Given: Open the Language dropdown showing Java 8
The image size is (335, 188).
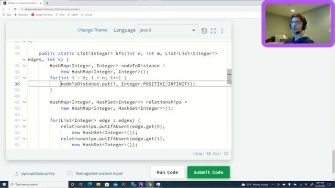Looking at the screenshot, I should coord(167,30).
